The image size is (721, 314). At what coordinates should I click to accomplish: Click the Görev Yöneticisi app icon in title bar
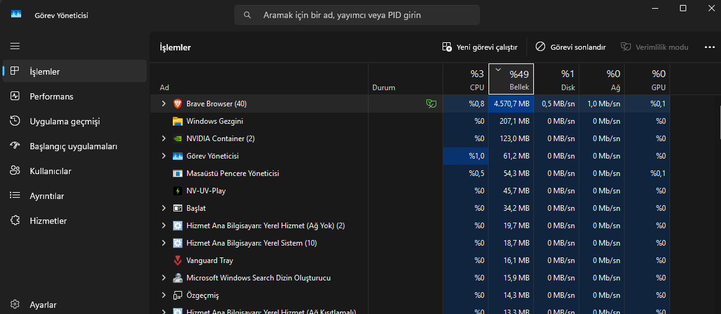[x=16, y=14]
